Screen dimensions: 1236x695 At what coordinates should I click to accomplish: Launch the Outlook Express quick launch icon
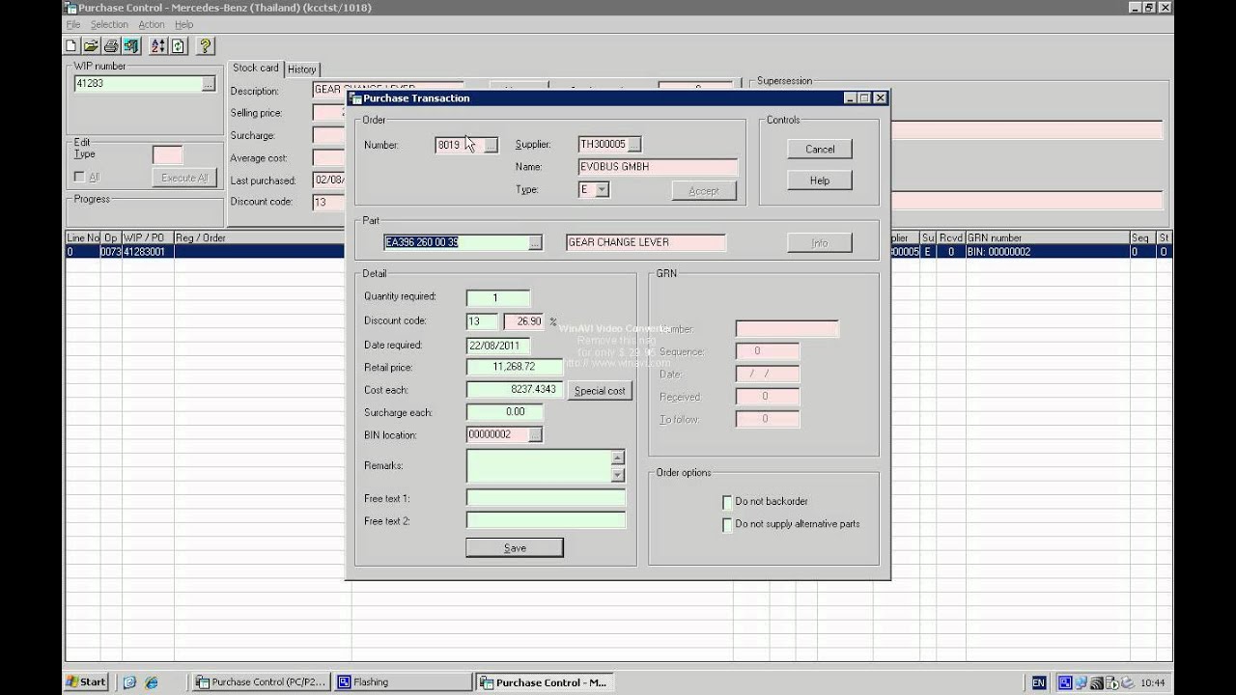(130, 682)
